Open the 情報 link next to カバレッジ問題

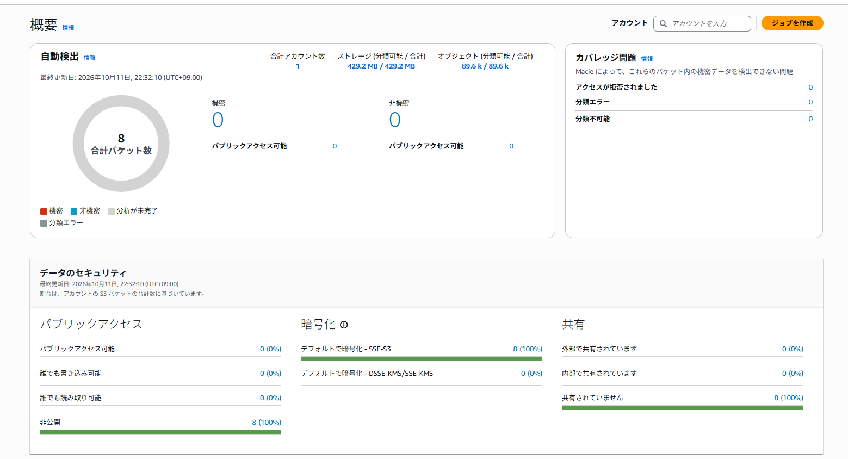647,59
